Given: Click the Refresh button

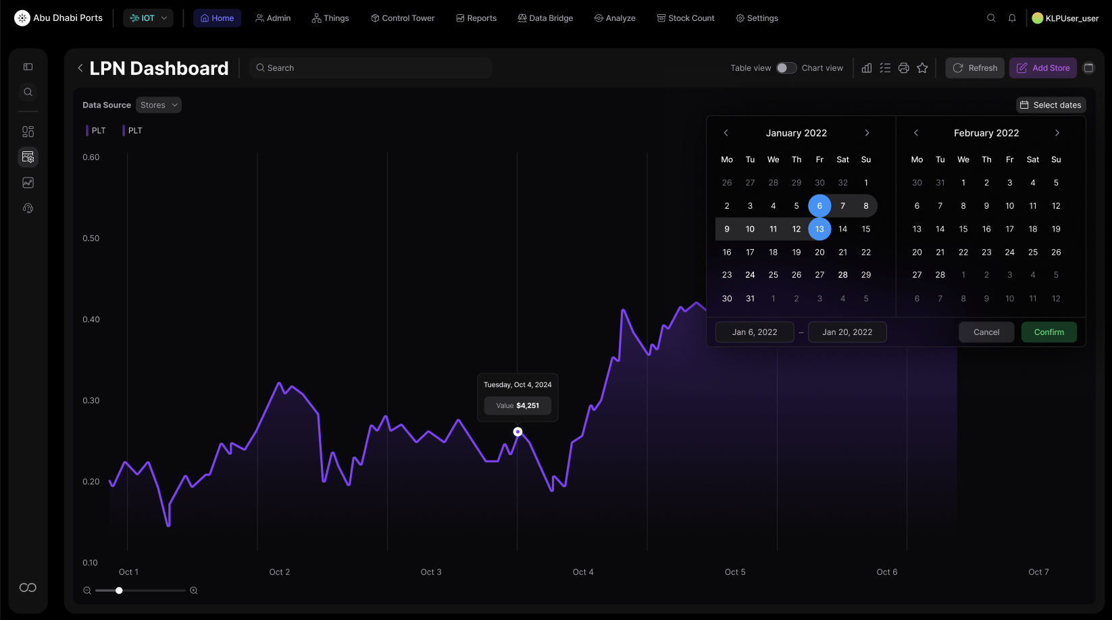Looking at the screenshot, I should pyautogui.click(x=975, y=68).
